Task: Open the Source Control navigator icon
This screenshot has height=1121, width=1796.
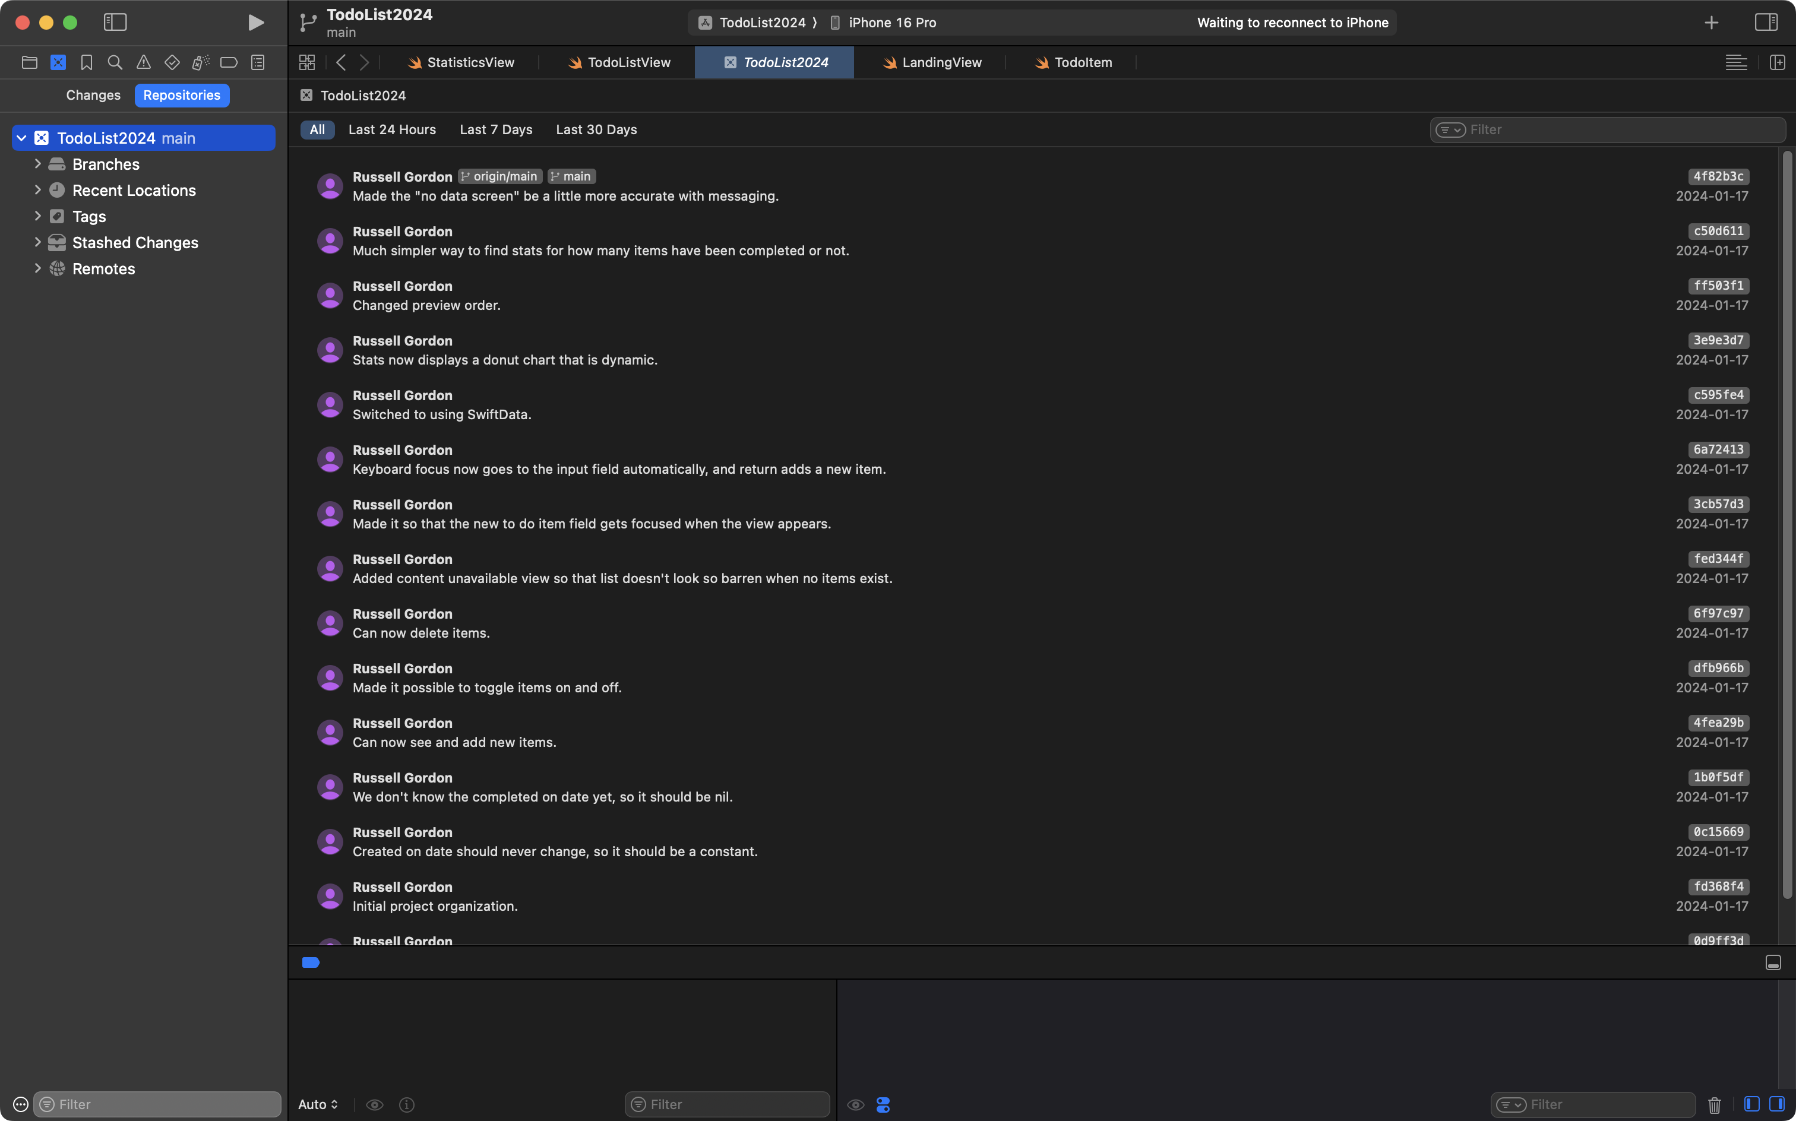Action: click(58, 62)
